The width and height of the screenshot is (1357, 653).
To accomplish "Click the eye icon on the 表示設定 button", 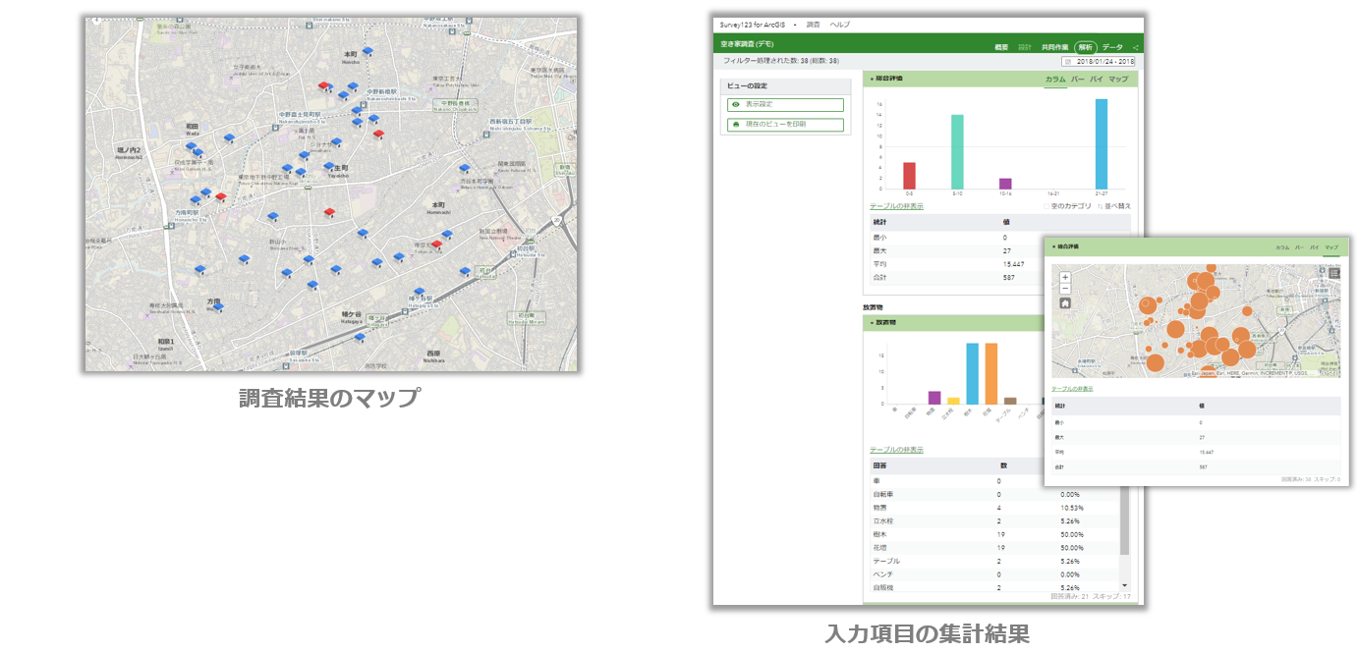I will pyautogui.click(x=734, y=105).
